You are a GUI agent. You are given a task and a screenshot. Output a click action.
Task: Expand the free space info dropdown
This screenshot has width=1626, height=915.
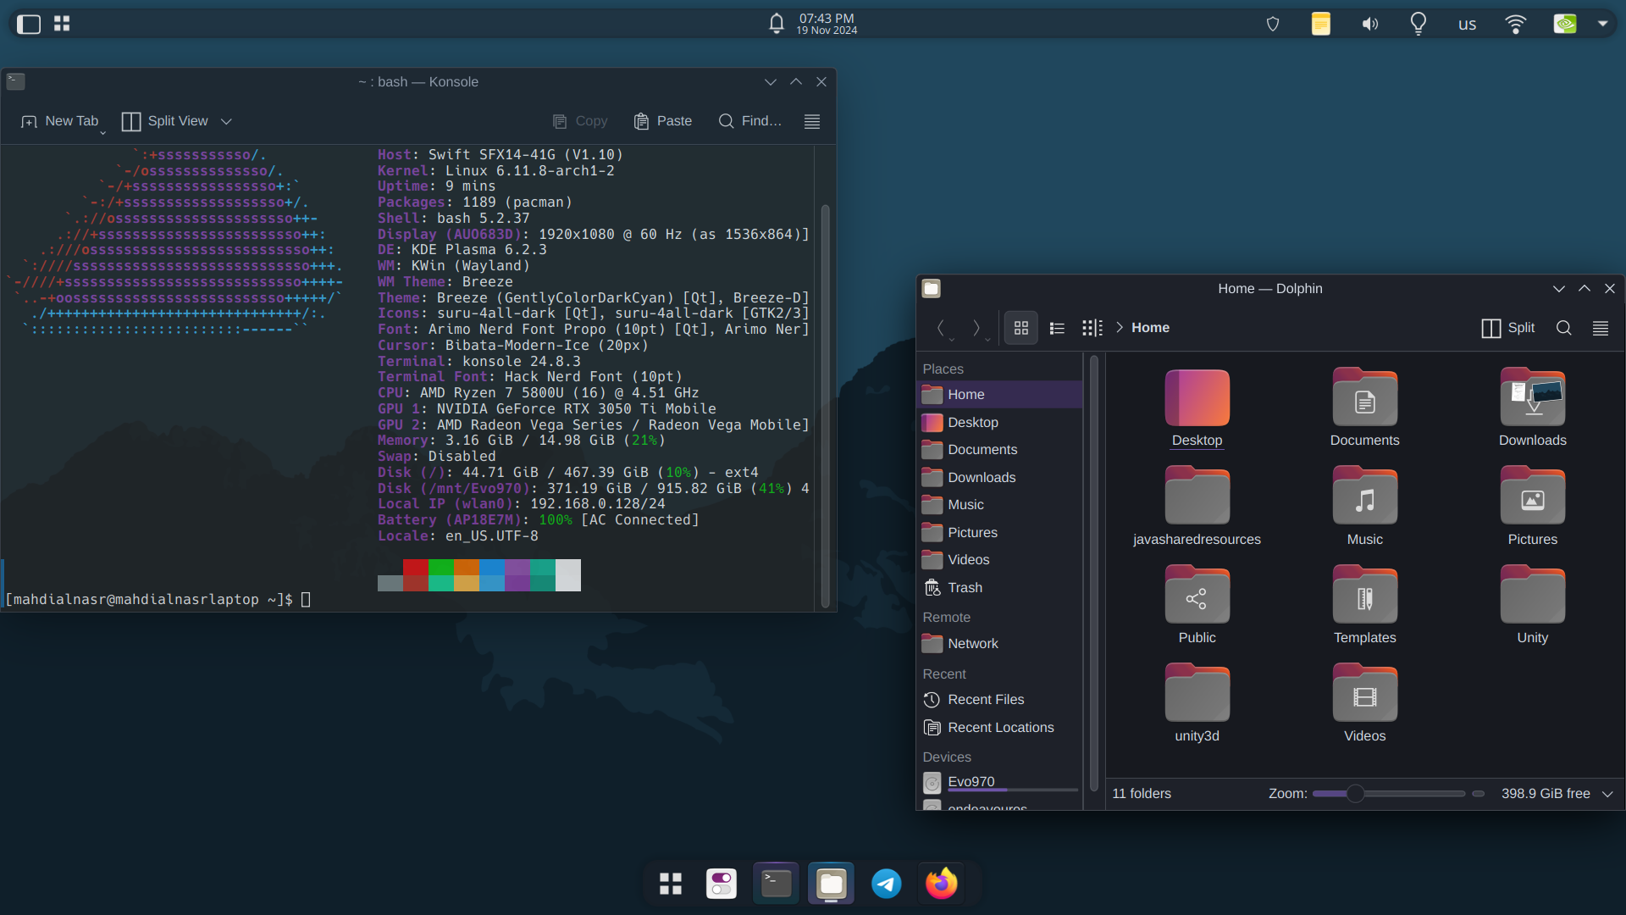[x=1607, y=794]
